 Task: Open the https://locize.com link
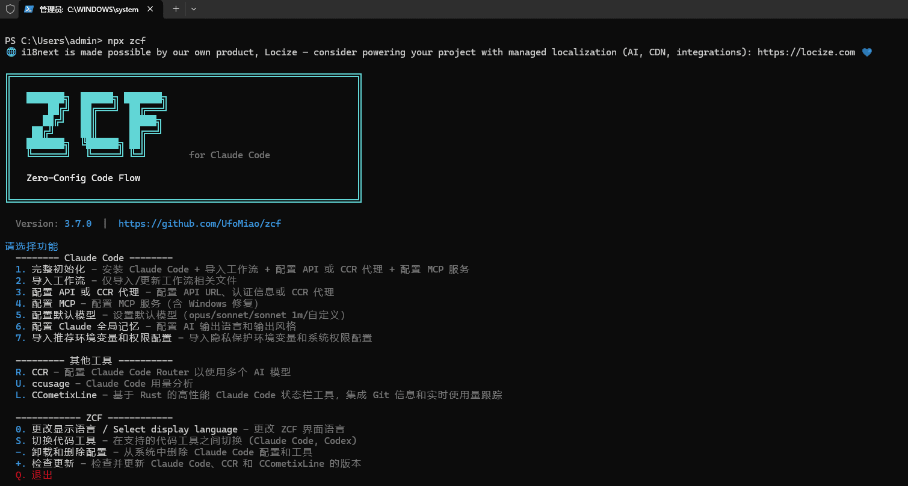coord(806,52)
